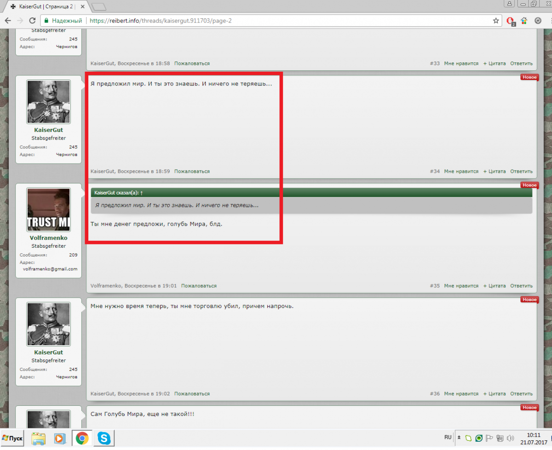Screen dimensions: 552x450
Task: Click the gray circular-arrows extension icon
Action: point(538,21)
